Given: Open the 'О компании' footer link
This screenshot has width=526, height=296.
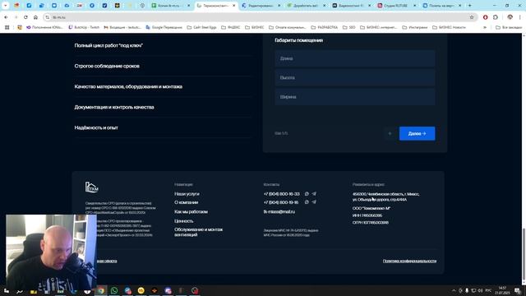Looking at the screenshot, I should point(187,202).
